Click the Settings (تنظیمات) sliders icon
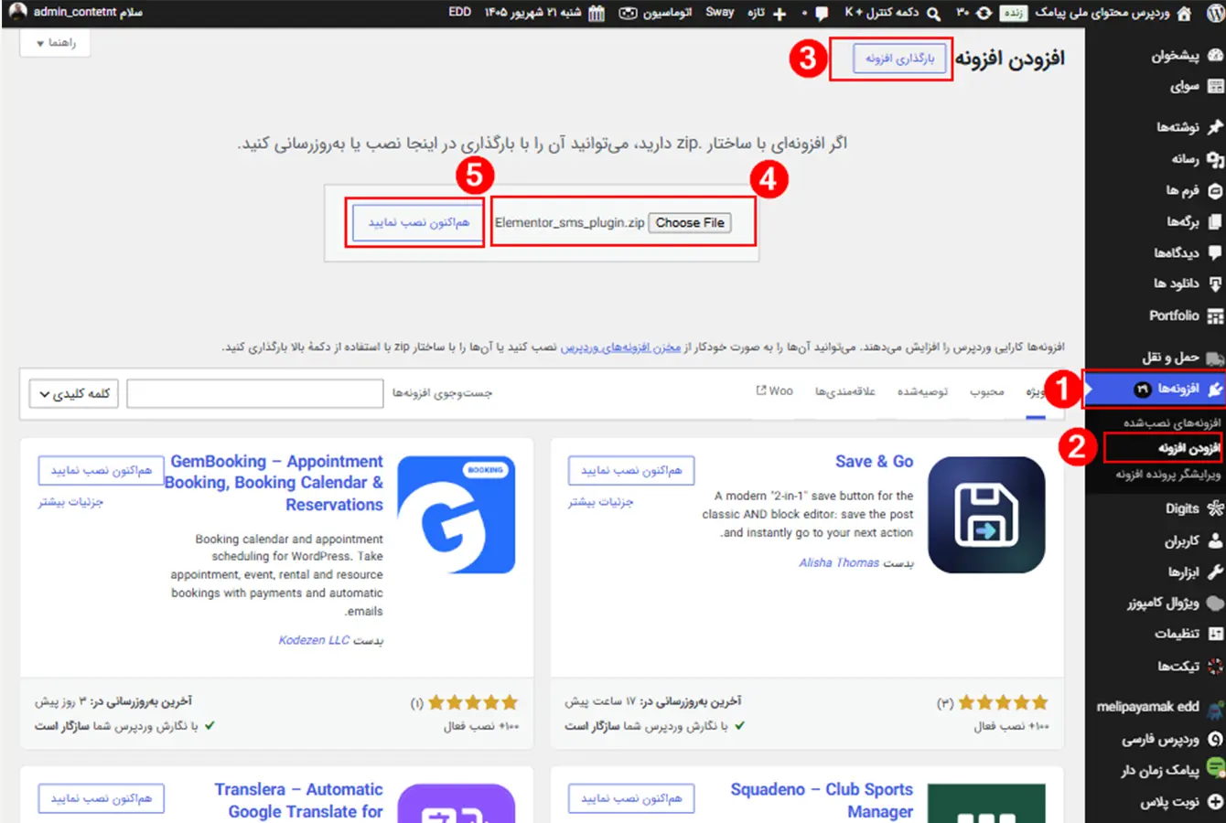This screenshot has width=1226, height=823. tap(1215, 634)
